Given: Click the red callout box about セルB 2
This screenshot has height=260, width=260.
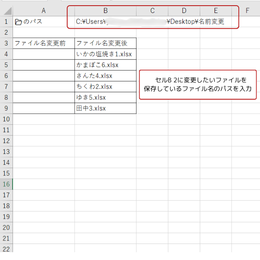Looking at the screenshot, I should pyautogui.click(x=198, y=84).
